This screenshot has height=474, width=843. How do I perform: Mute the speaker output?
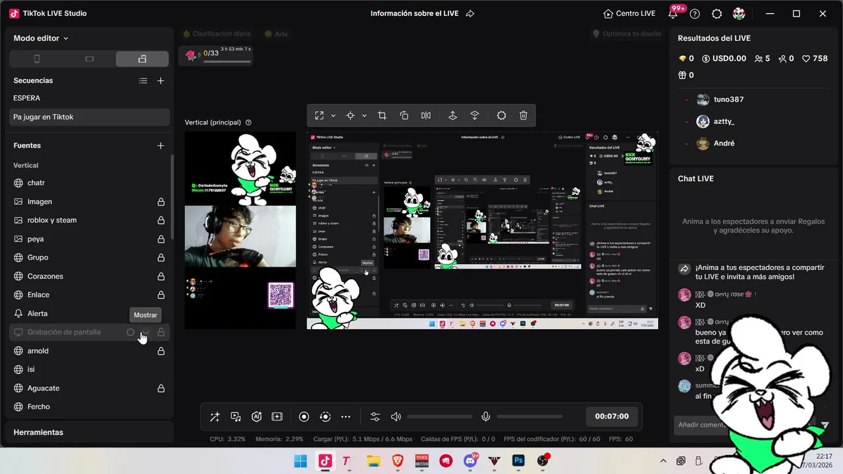[396, 417]
